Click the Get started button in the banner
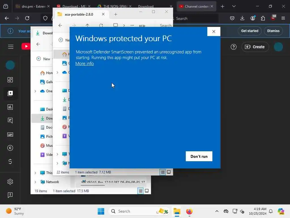Viewport: 290px width, 218px height. 250,31
